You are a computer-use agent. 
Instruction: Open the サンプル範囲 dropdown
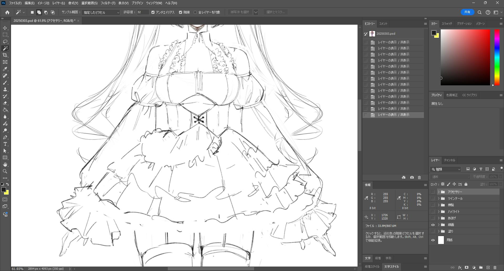point(101,12)
